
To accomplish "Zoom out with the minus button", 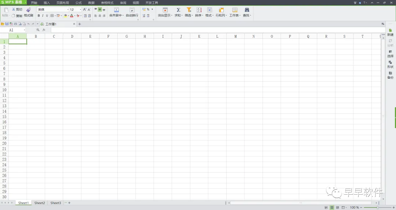I will click(361, 207).
